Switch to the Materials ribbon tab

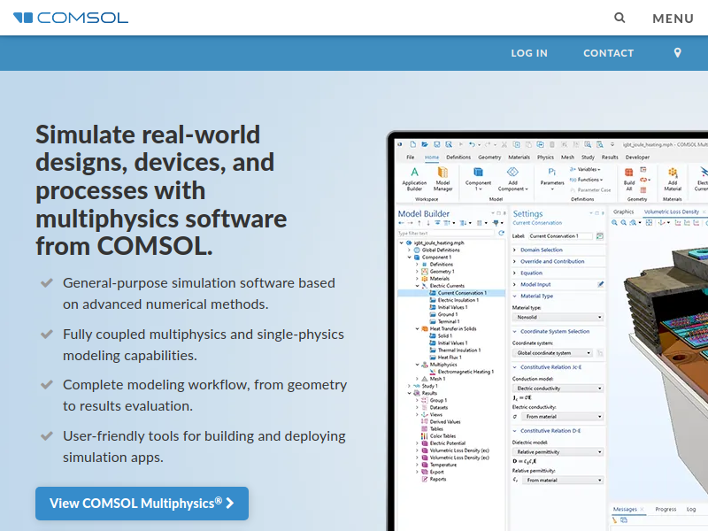(x=519, y=158)
